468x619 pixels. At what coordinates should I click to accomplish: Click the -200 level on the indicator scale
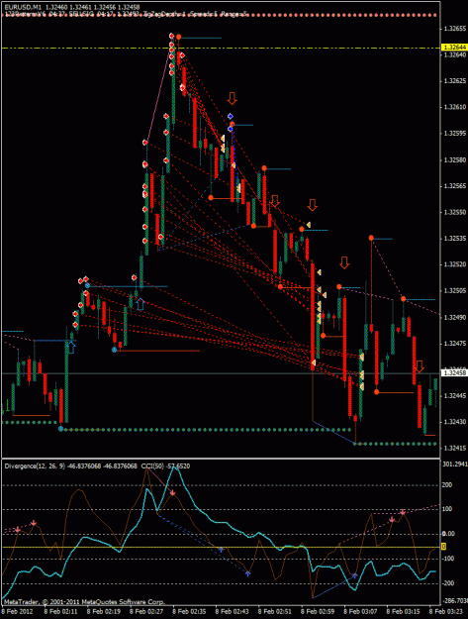(x=446, y=583)
